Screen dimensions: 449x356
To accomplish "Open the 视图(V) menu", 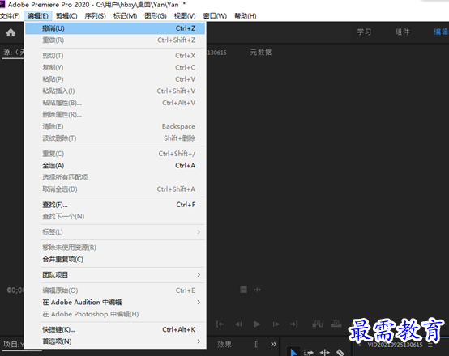I will click(185, 16).
